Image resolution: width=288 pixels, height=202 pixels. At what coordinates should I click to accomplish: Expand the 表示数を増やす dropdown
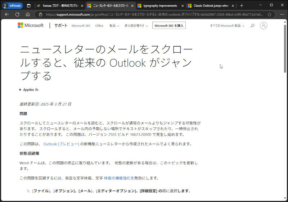(x=136, y=26)
